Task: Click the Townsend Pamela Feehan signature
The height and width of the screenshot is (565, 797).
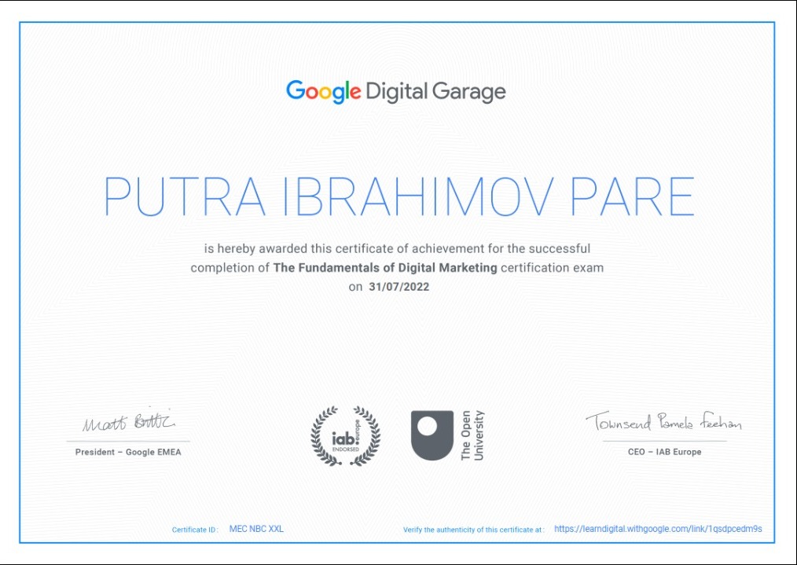Action: (663, 423)
